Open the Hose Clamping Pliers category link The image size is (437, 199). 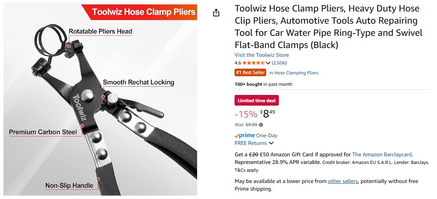click(x=294, y=73)
